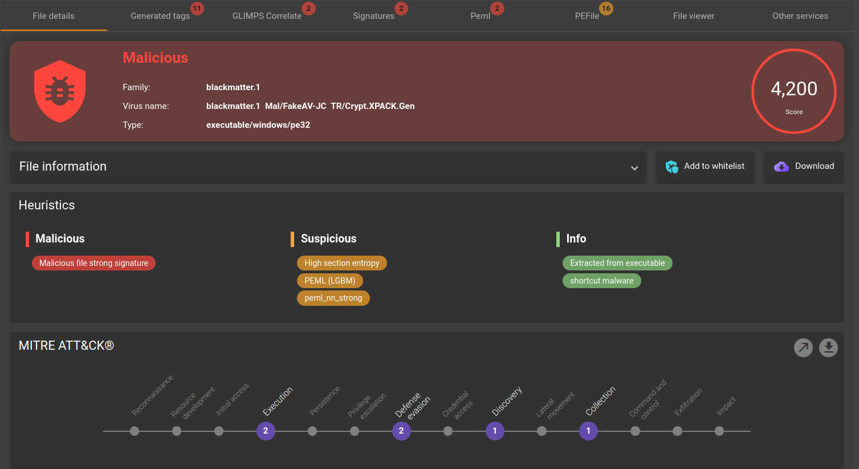Expand the File information panel chevron
859x469 pixels.
pos(634,168)
